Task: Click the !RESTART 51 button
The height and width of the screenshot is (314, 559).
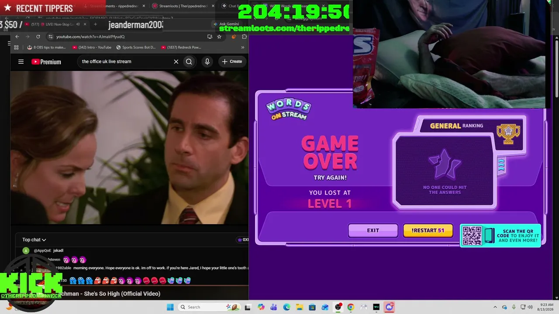Action: (428, 231)
